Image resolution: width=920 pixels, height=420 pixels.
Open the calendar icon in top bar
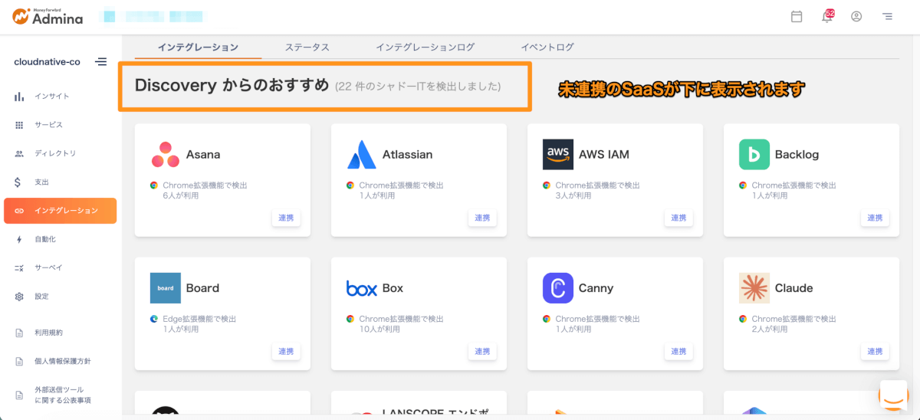(797, 16)
